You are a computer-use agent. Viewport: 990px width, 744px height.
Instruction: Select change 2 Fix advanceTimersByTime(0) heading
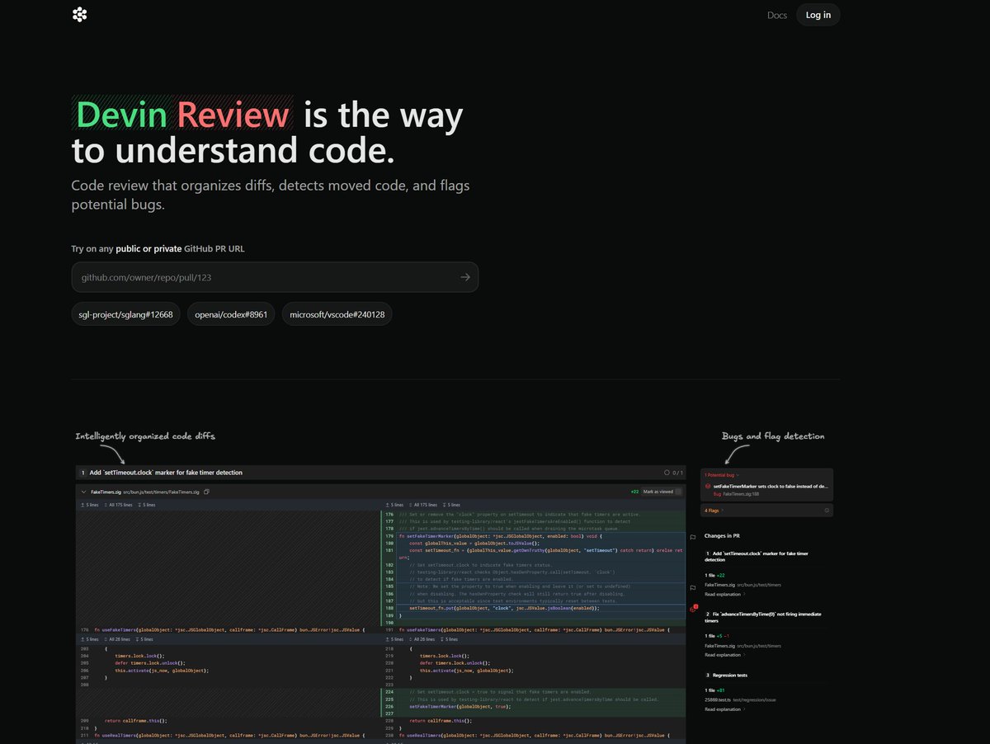(x=763, y=618)
